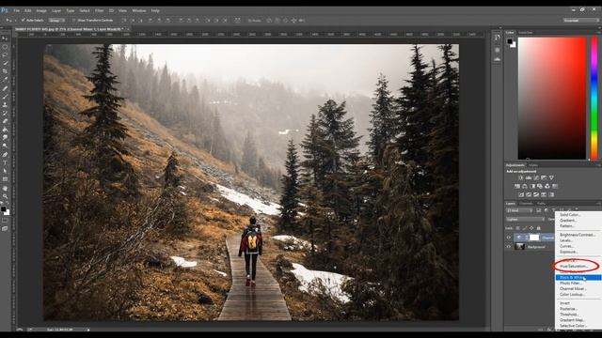Click the Exposure adjustment icon
Image resolution: width=602 pixels, height=338 pixels.
544,177
